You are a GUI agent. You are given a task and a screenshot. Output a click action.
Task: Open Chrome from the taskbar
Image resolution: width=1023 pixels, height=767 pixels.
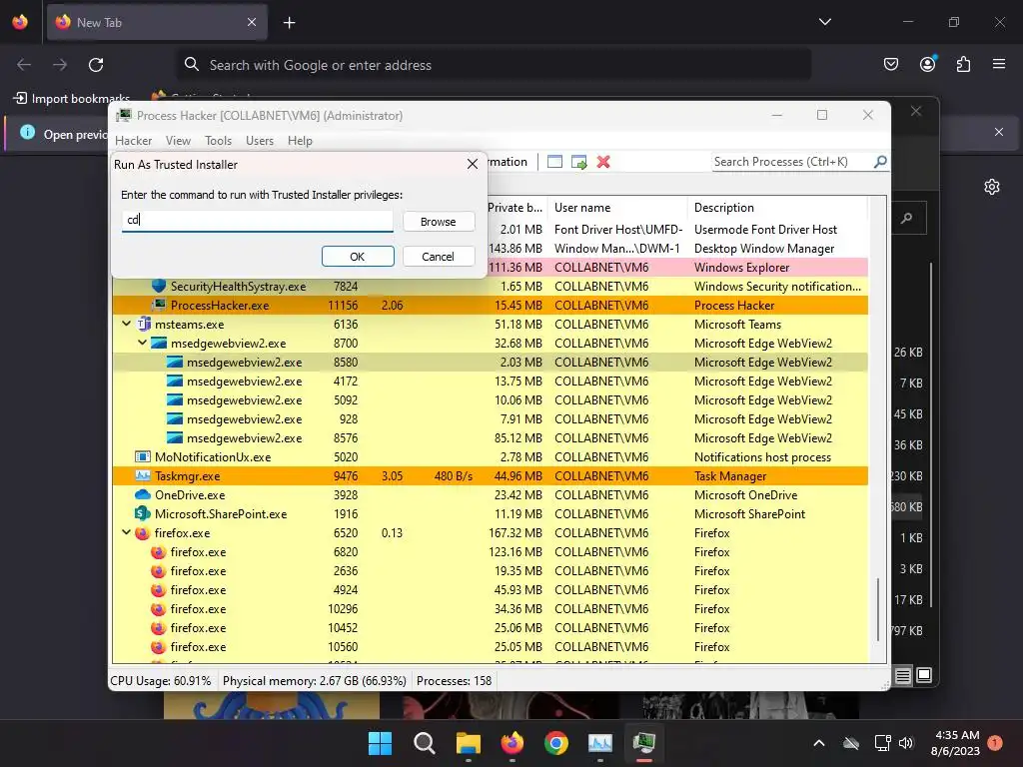coord(555,743)
